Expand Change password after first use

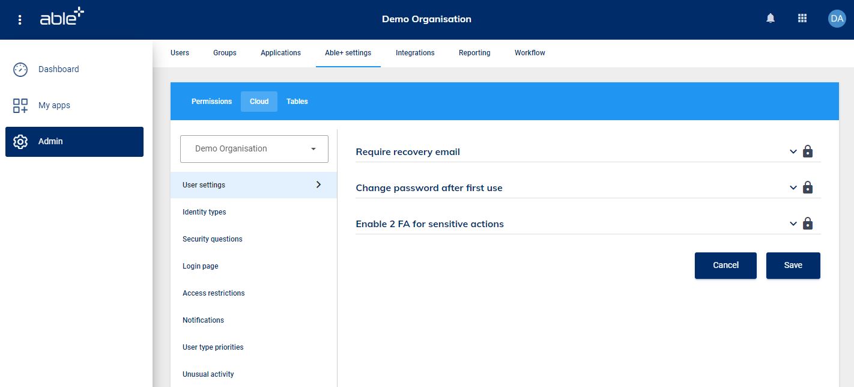click(793, 187)
